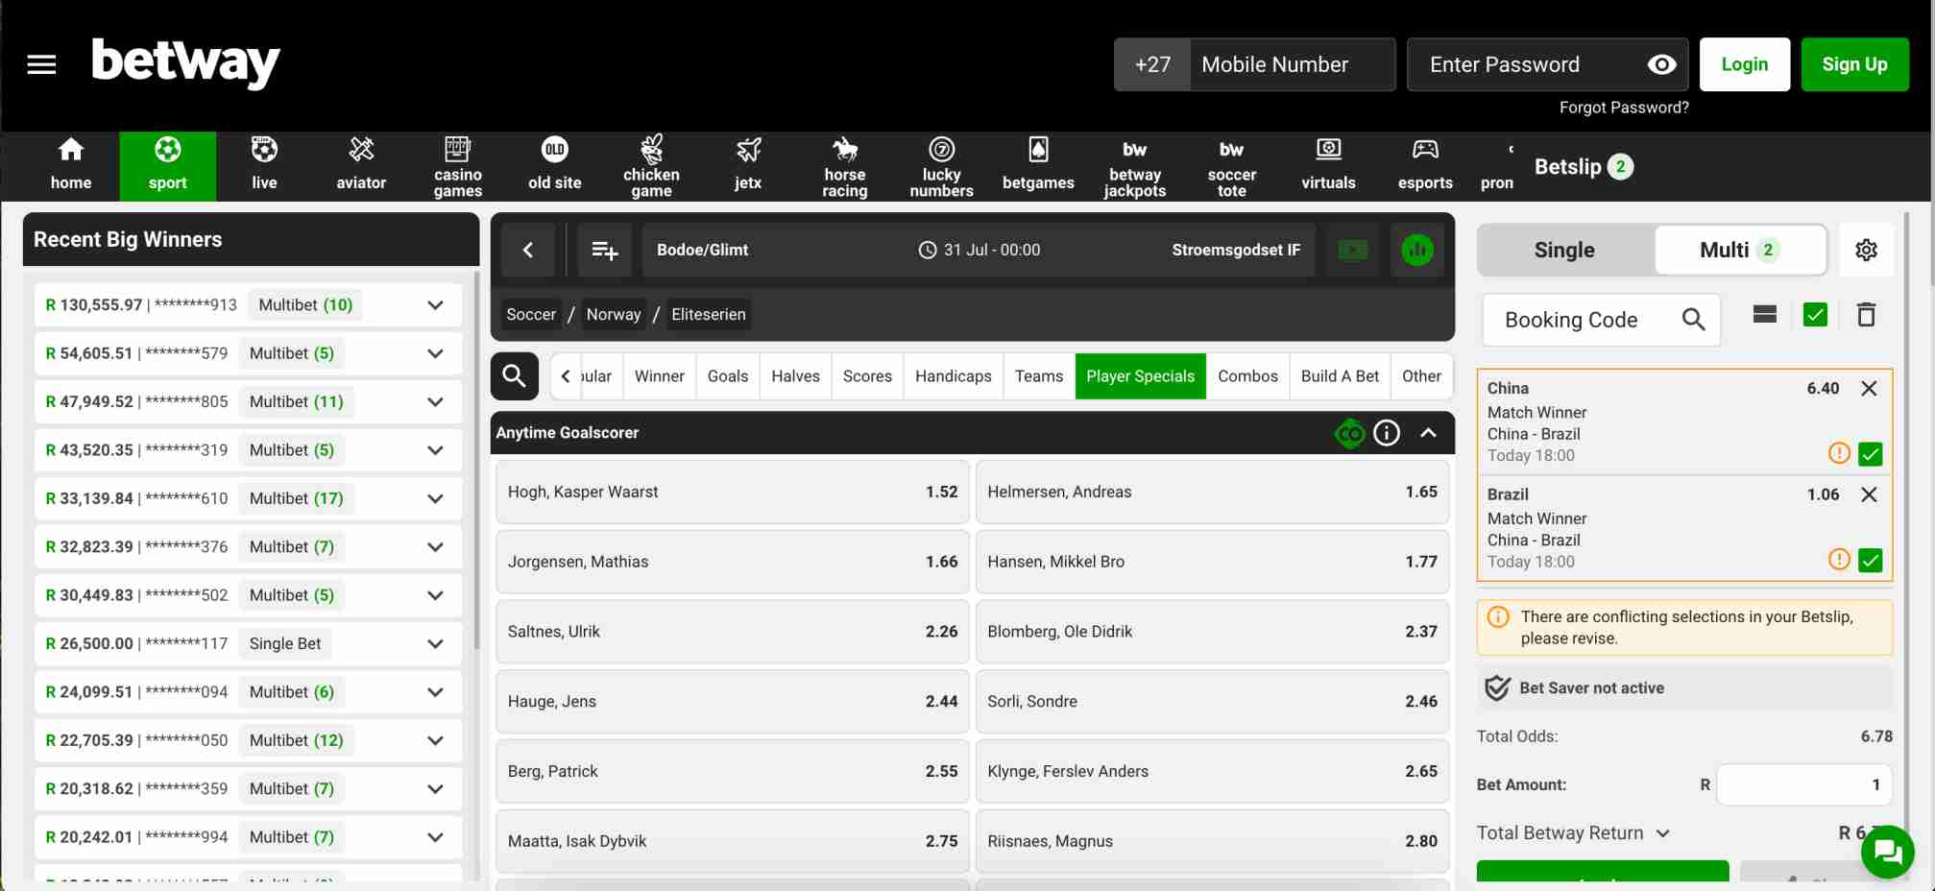Viewport: 1935px width, 891px height.
Task: Open the green match statistics icon
Action: (1417, 250)
